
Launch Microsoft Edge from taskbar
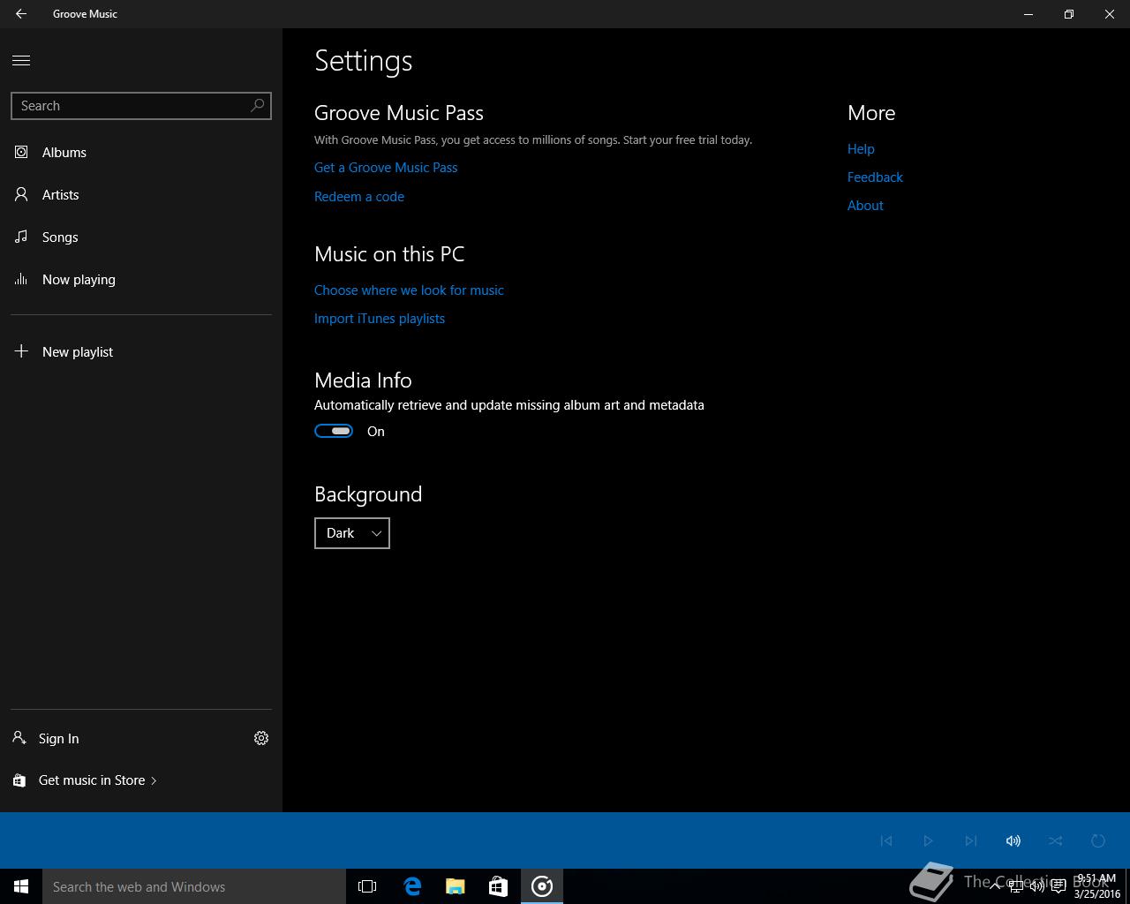pyautogui.click(x=412, y=886)
